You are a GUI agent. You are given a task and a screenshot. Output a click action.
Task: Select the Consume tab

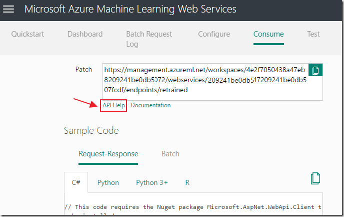point(268,34)
